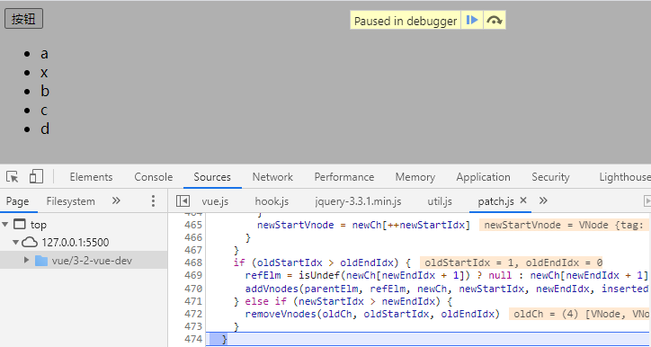Click list item 'c' on page
The image size is (651, 347).
(x=44, y=111)
